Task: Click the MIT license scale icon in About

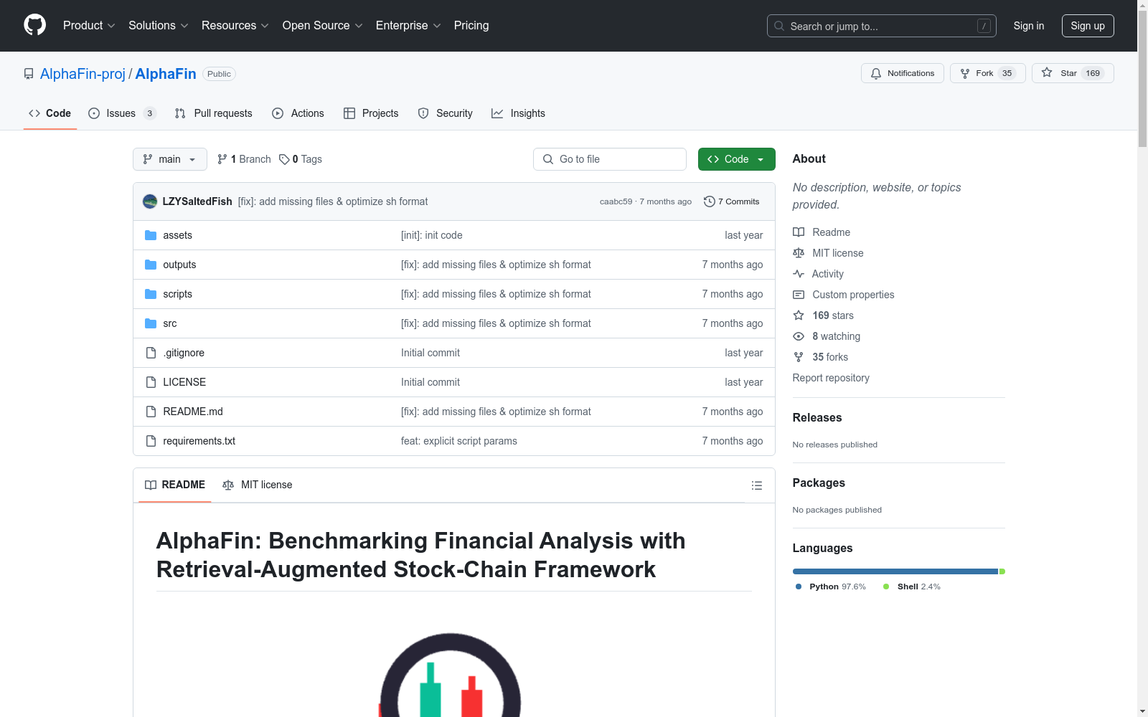Action: [799, 253]
